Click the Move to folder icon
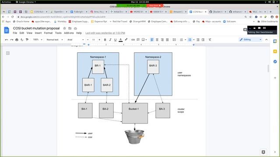 tap(70, 28)
